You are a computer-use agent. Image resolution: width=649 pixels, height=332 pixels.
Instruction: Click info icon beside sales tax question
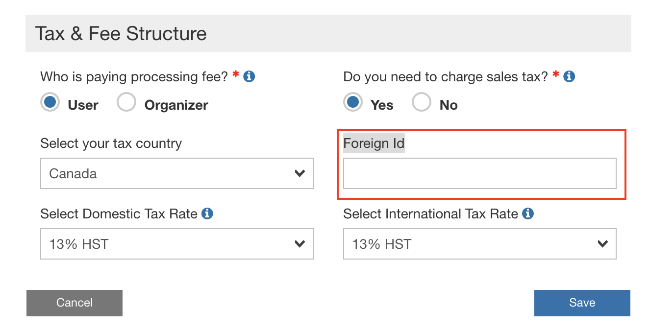click(569, 77)
